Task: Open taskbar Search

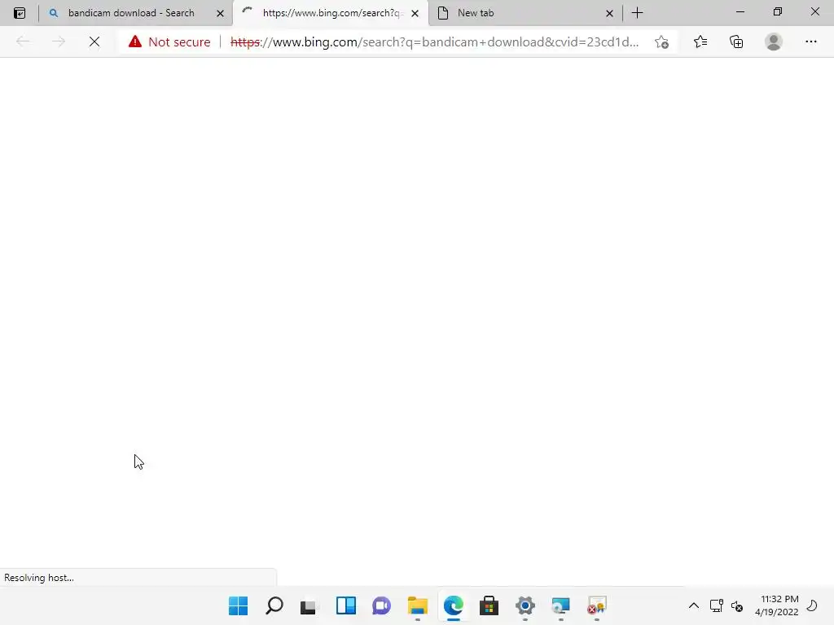Action: click(274, 605)
